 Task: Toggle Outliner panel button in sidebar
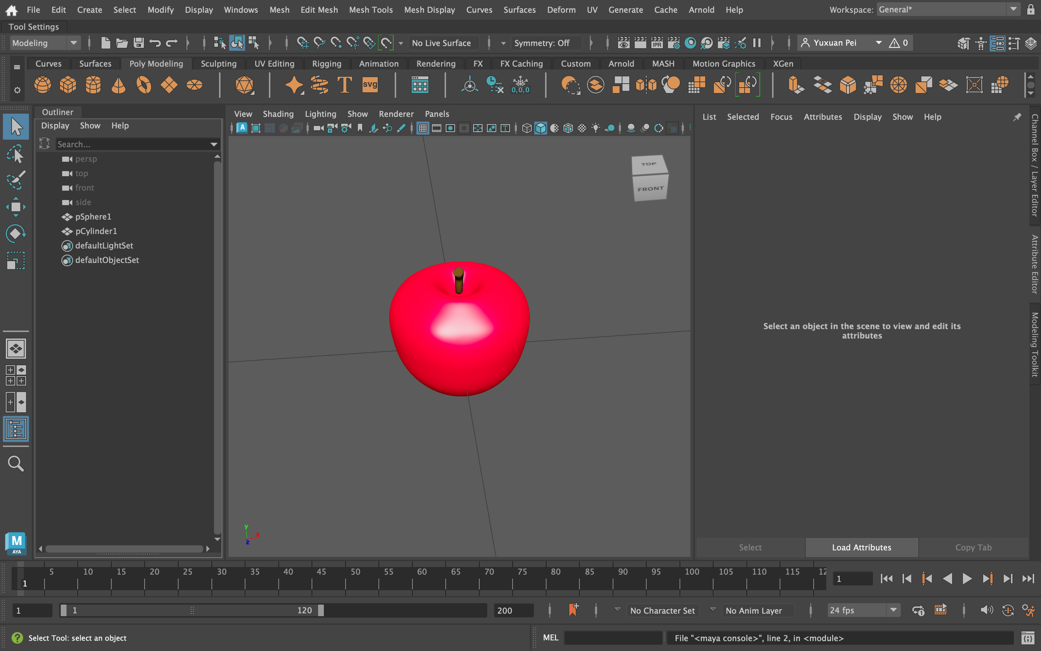15,429
